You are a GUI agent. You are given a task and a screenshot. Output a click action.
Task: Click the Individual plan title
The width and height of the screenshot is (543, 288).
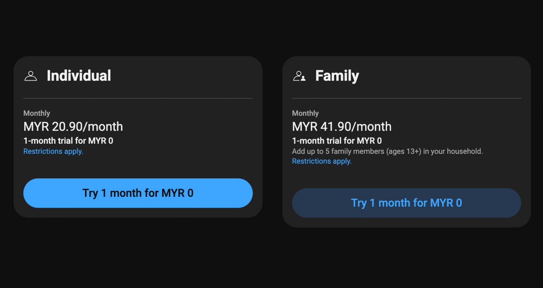[x=79, y=76]
